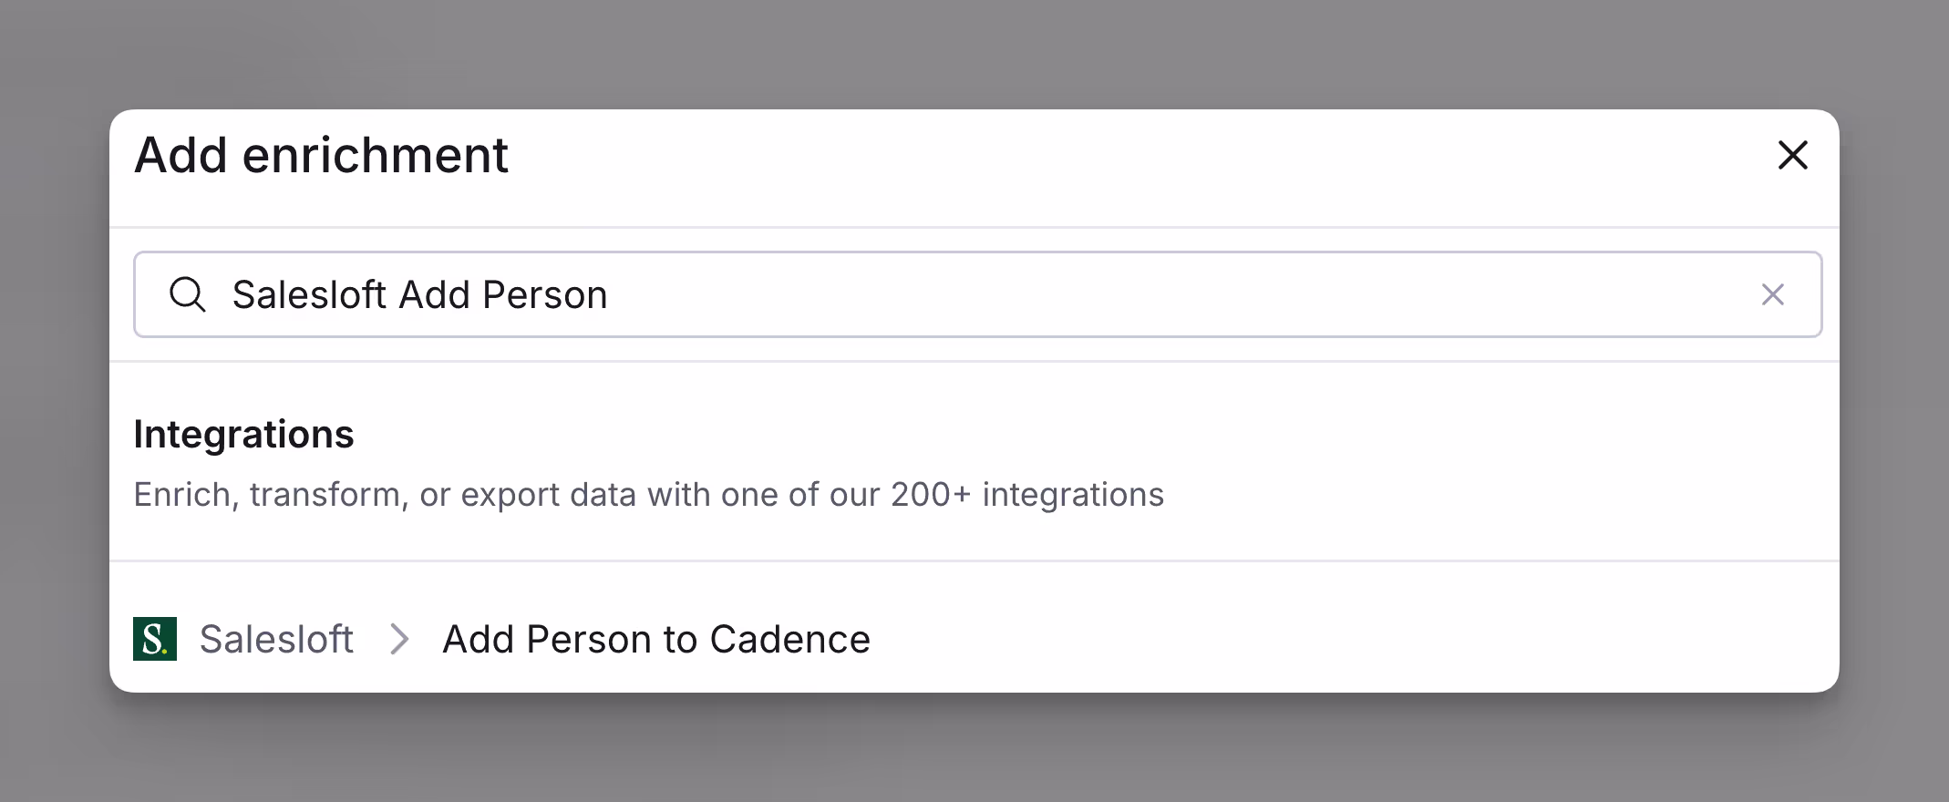Click the Add enrichment dialog title
The height and width of the screenshot is (802, 1949).
[x=321, y=156]
